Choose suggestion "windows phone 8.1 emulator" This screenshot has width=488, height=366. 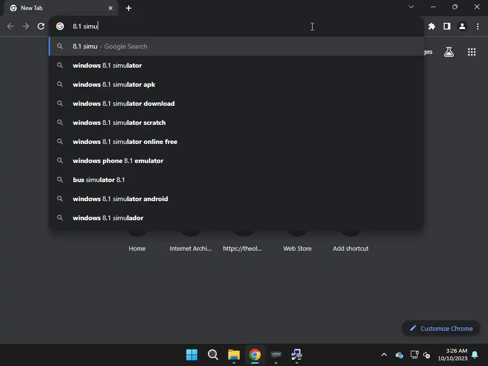click(236, 161)
